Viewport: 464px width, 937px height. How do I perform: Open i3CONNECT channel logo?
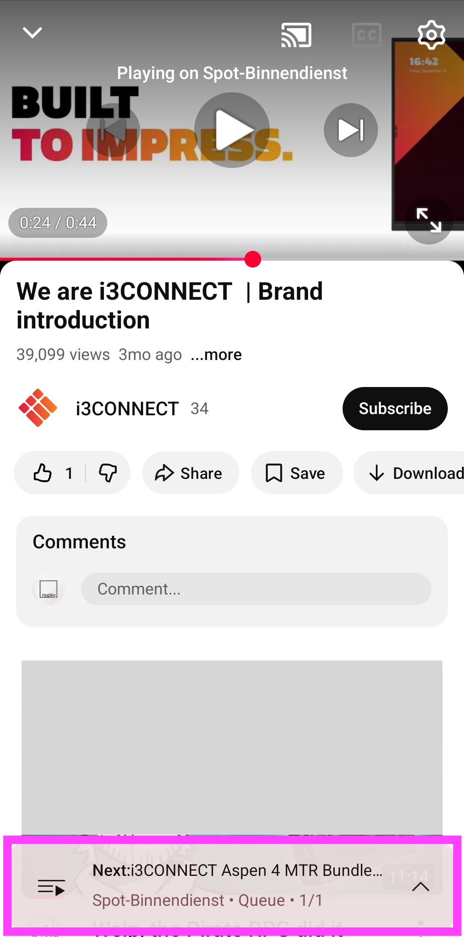coord(38,408)
